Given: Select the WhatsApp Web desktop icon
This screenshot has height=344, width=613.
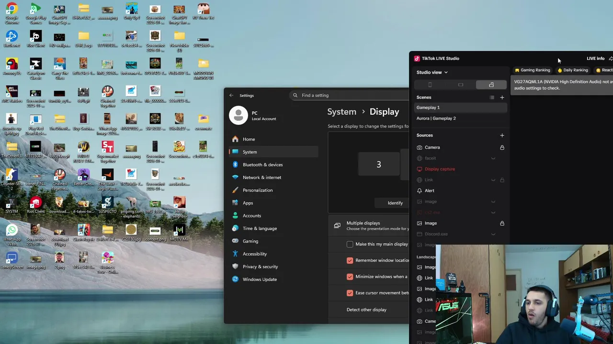Looking at the screenshot, I should 12,235.
